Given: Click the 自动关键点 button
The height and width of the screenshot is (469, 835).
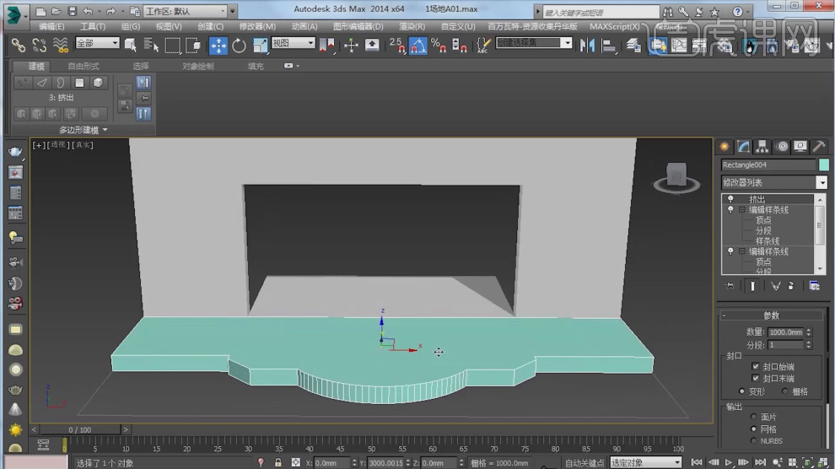Looking at the screenshot, I should point(584,462).
